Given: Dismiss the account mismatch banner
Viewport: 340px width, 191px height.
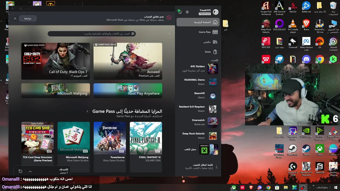Looking at the screenshot, I should coord(15,18).
